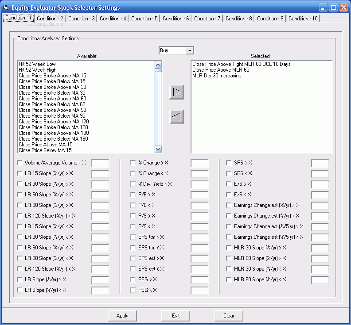Click the right arrow add-condition button
Image resolution: width=351 pixels, height=325 pixels.
point(176,92)
